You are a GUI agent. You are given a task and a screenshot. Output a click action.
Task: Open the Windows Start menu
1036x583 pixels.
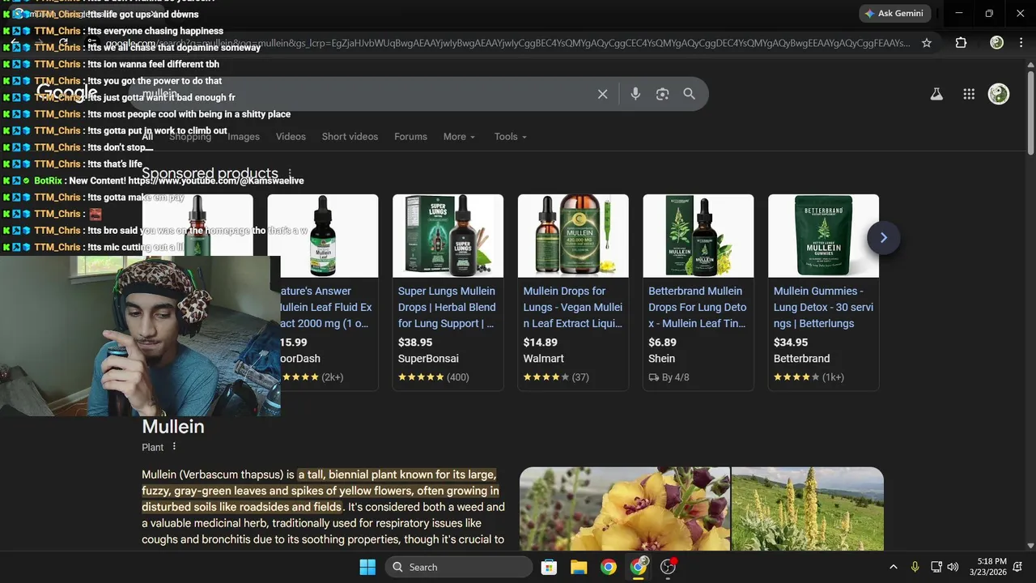click(x=367, y=567)
